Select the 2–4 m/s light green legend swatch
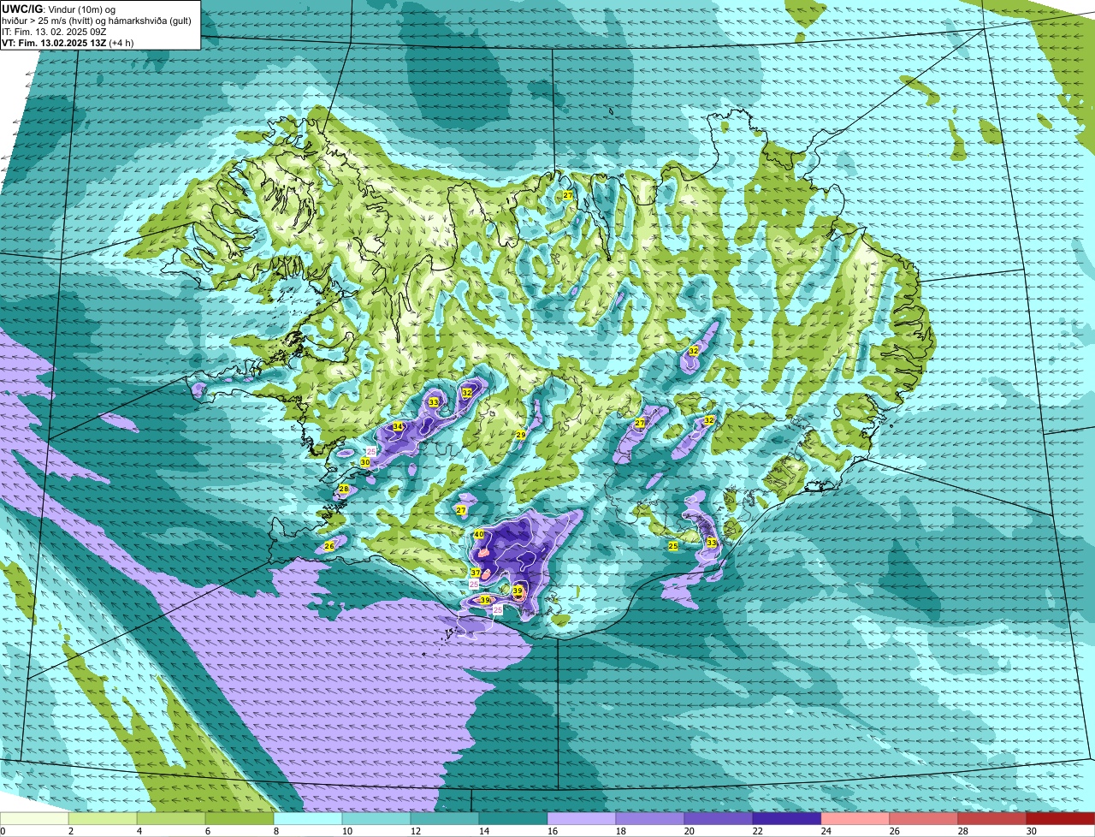The image size is (1095, 837). coord(103,818)
